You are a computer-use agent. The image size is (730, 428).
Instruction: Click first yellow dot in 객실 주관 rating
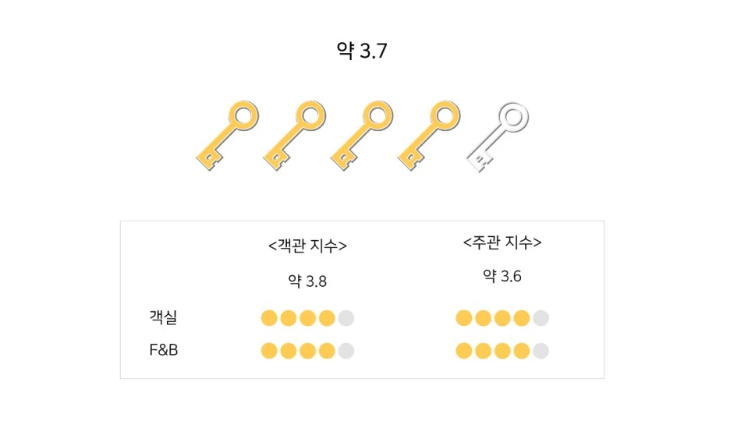464,318
